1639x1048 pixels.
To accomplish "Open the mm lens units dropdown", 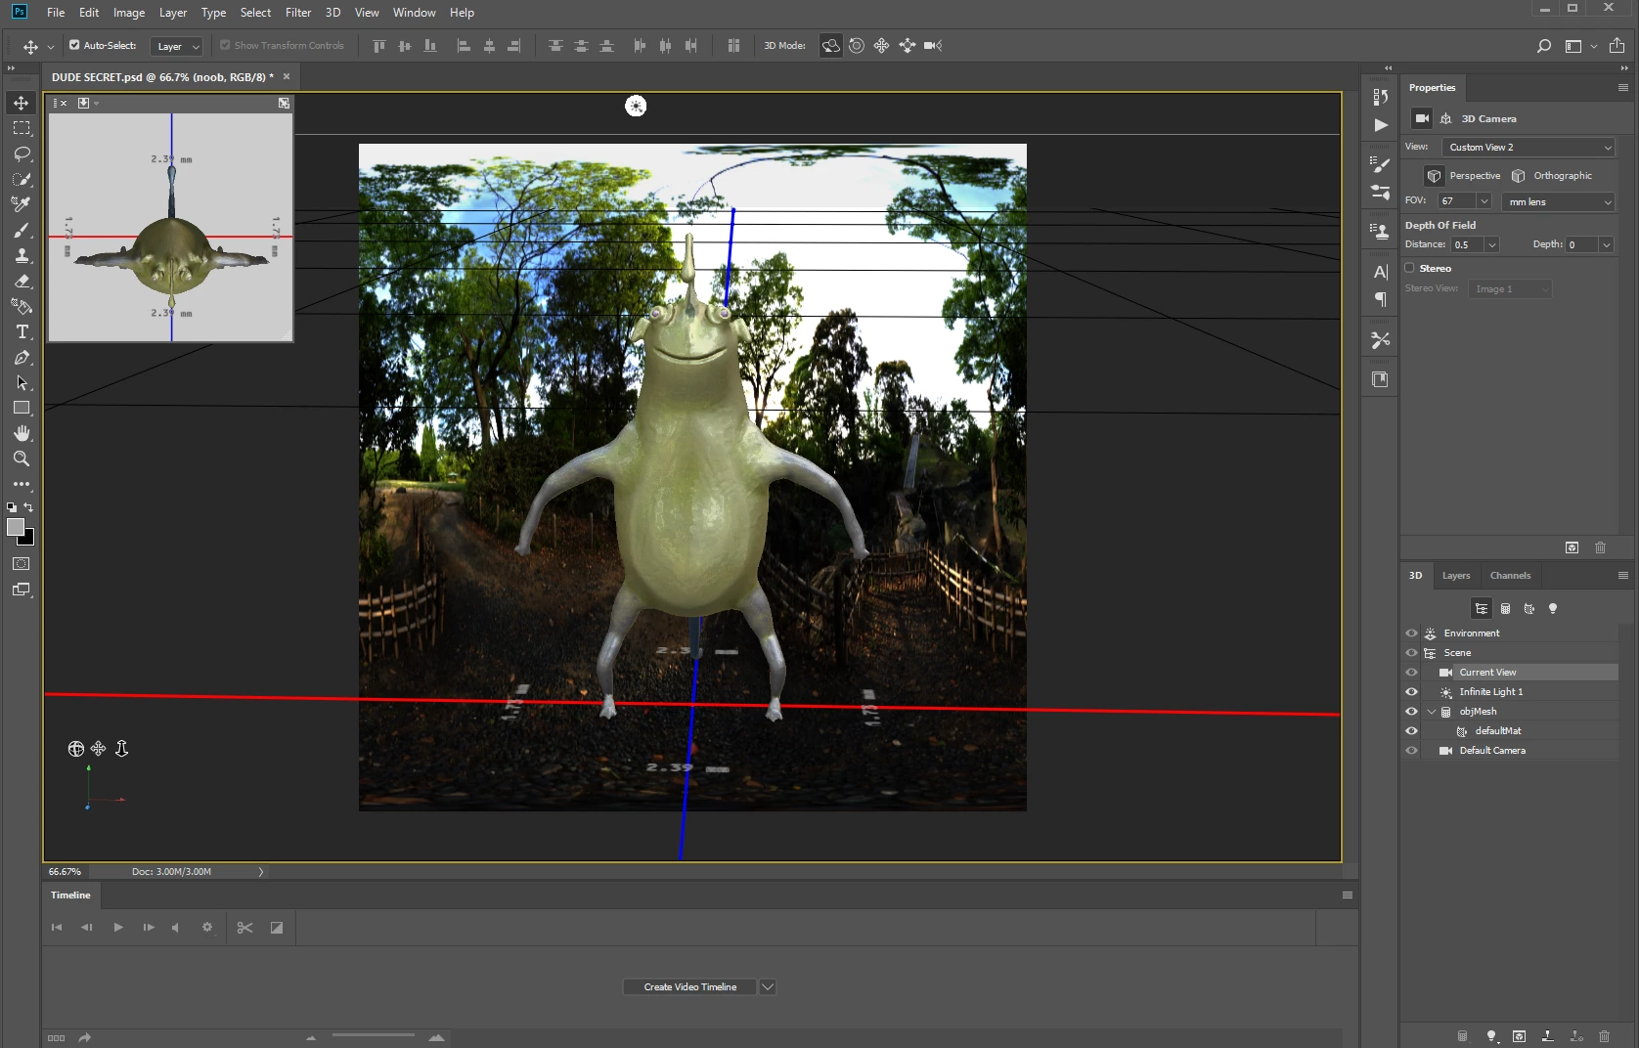I will click(x=1558, y=201).
